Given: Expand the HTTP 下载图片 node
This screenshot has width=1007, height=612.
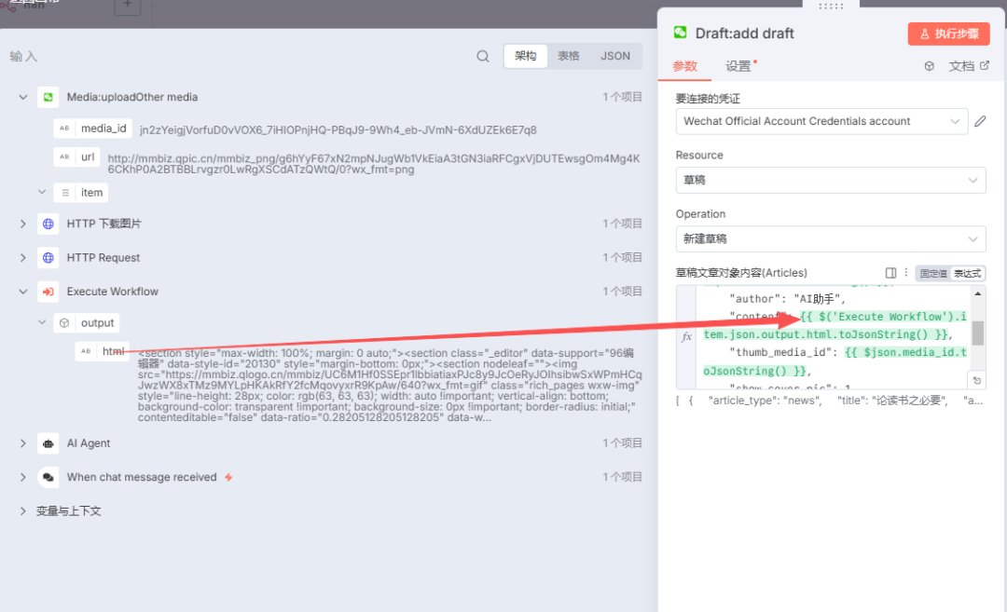Looking at the screenshot, I should (x=23, y=224).
